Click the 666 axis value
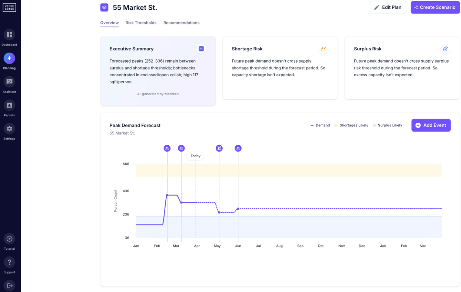Image resolution: width=461 pixels, height=292 pixels. pyautogui.click(x=126, y=164)
